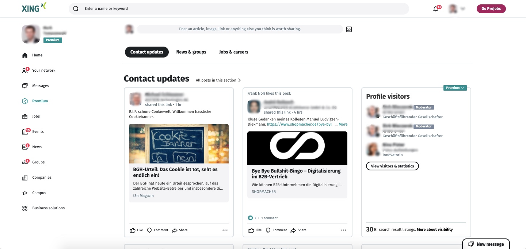
Task: Click the XING logo
Action: [x=34, y=7]
